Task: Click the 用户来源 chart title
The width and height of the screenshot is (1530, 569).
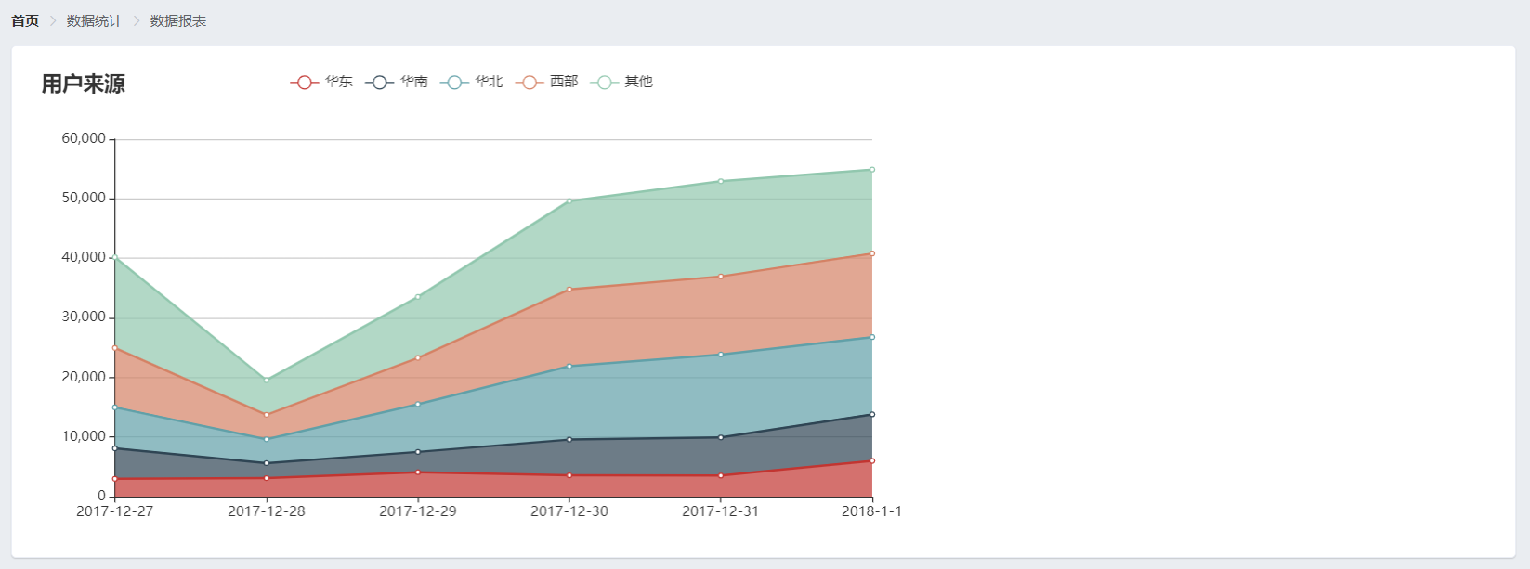Action: coord(83,84)
